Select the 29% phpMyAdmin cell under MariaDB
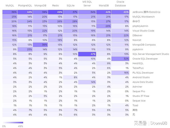This screenshot has width=170, height=128. pyautogui.click(x=104, y=26)
